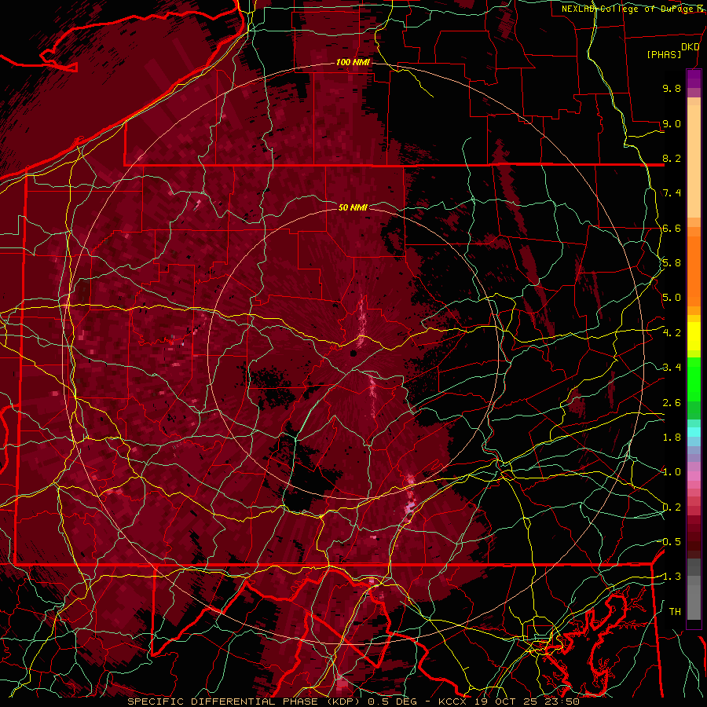The image size is (707, 707).
Task: Click the 1.3 legend value near the gray band
Action: pyautogui.click(x=672, y=577)
